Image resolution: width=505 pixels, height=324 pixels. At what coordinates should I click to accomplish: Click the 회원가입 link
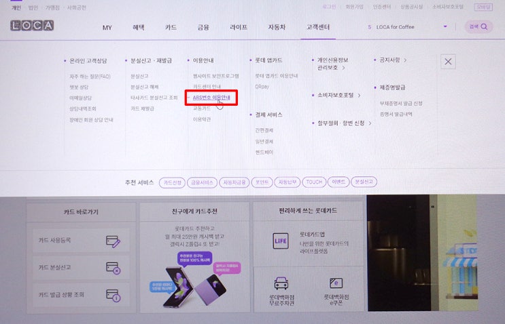tap(354, 7)
